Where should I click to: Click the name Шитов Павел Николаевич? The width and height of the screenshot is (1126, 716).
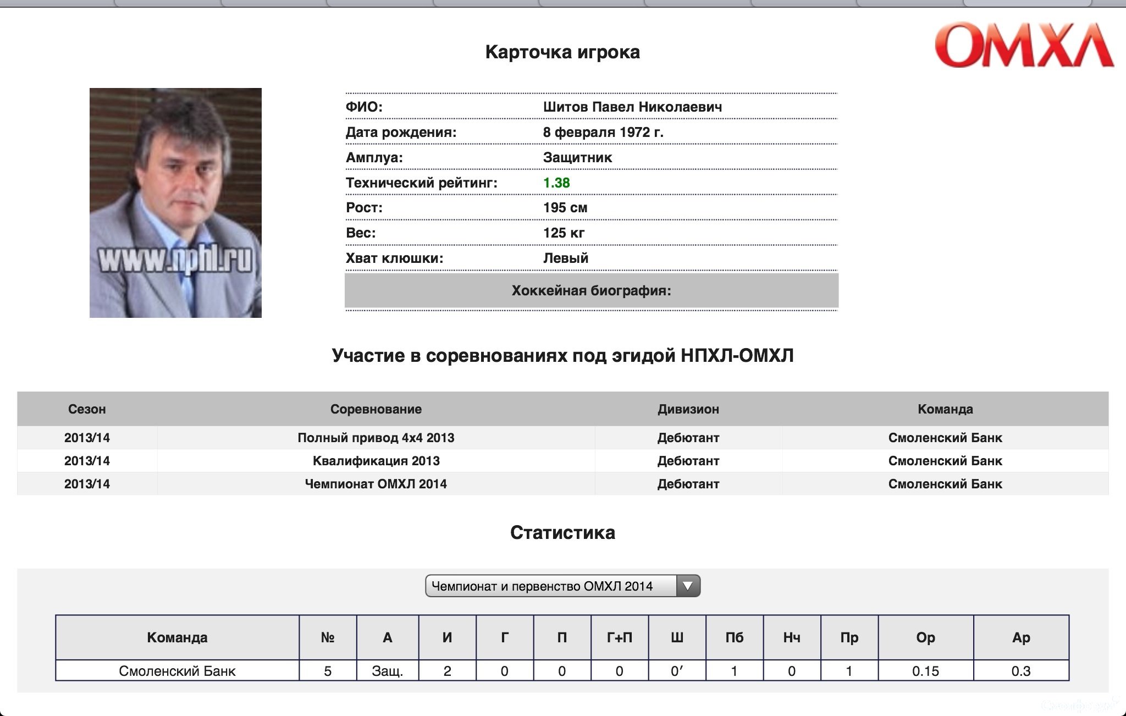(x=632, y=107)
